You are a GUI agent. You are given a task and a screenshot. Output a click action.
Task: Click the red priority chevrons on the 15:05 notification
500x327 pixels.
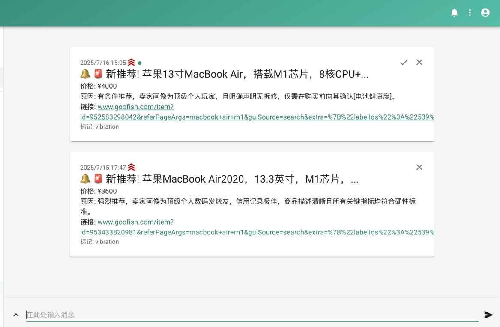point(131,62)
